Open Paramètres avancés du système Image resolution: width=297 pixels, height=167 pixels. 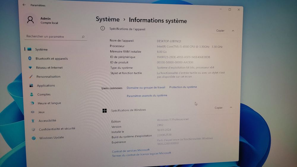[x=147, y=96]
